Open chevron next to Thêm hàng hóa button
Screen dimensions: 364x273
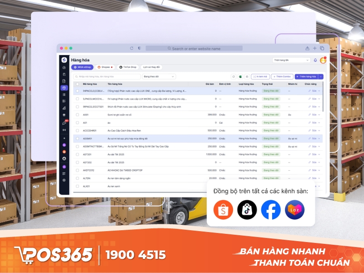[x=320, y=76]
